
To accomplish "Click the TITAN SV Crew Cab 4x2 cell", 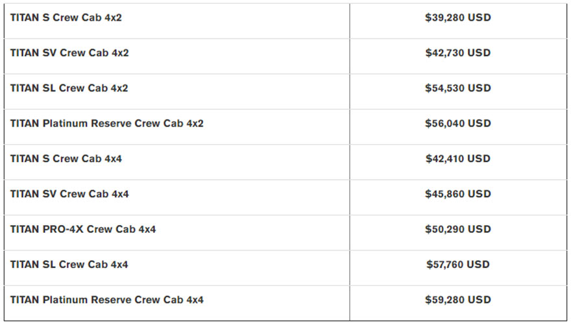I will (69, 53).
